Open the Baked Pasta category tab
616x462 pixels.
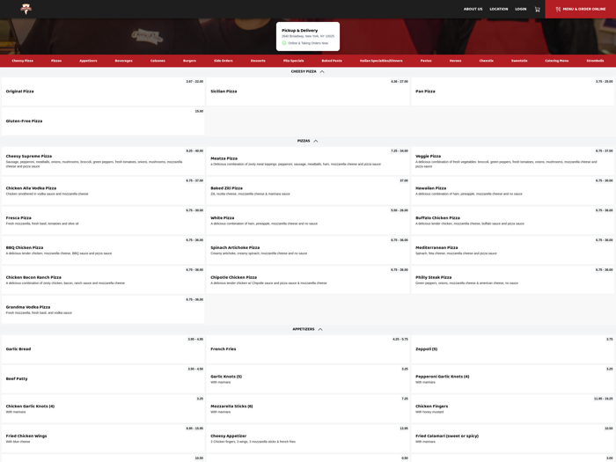point(332,61)
